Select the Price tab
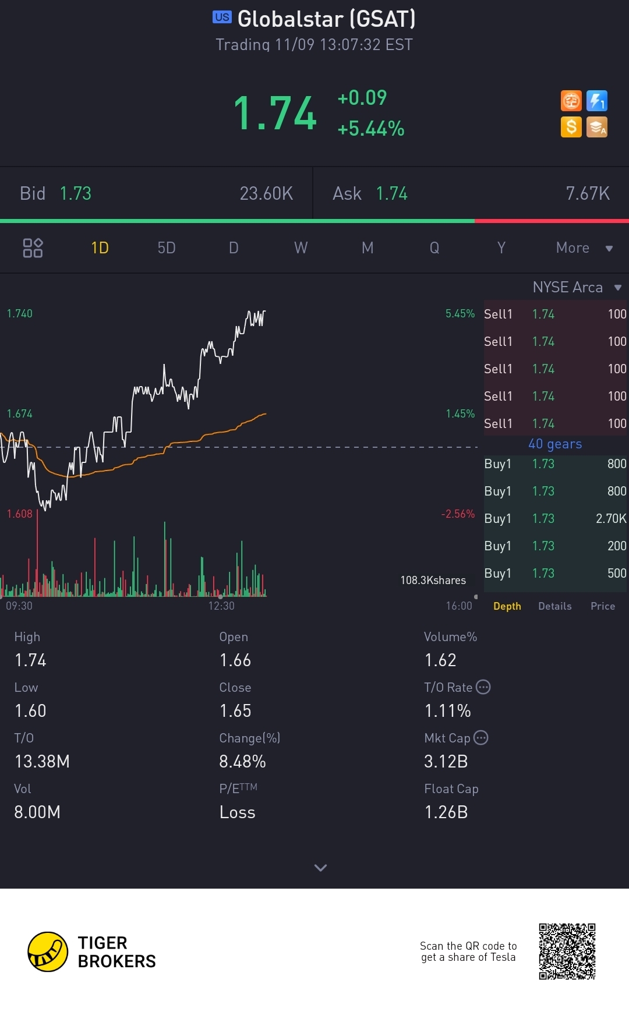The height and width of the screenshot is (1015, 629). pyautogui.click(x=603, y=606)
